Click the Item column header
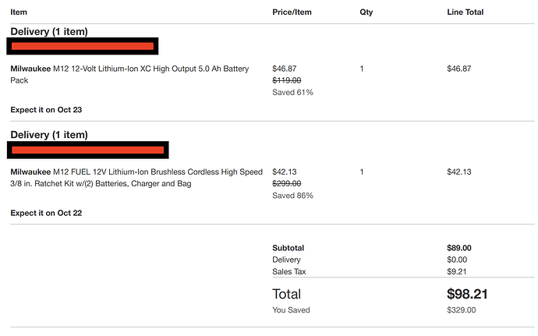 (x=19, y=12)
